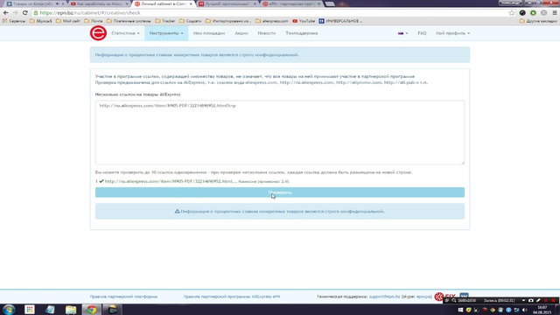The image size is (560, 315).
Task: Click the dark round extension icon
Action: click(x=522, y=13)
